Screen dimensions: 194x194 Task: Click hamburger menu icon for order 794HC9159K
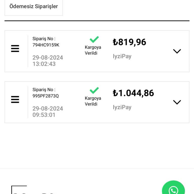click(x=15, y=48)
